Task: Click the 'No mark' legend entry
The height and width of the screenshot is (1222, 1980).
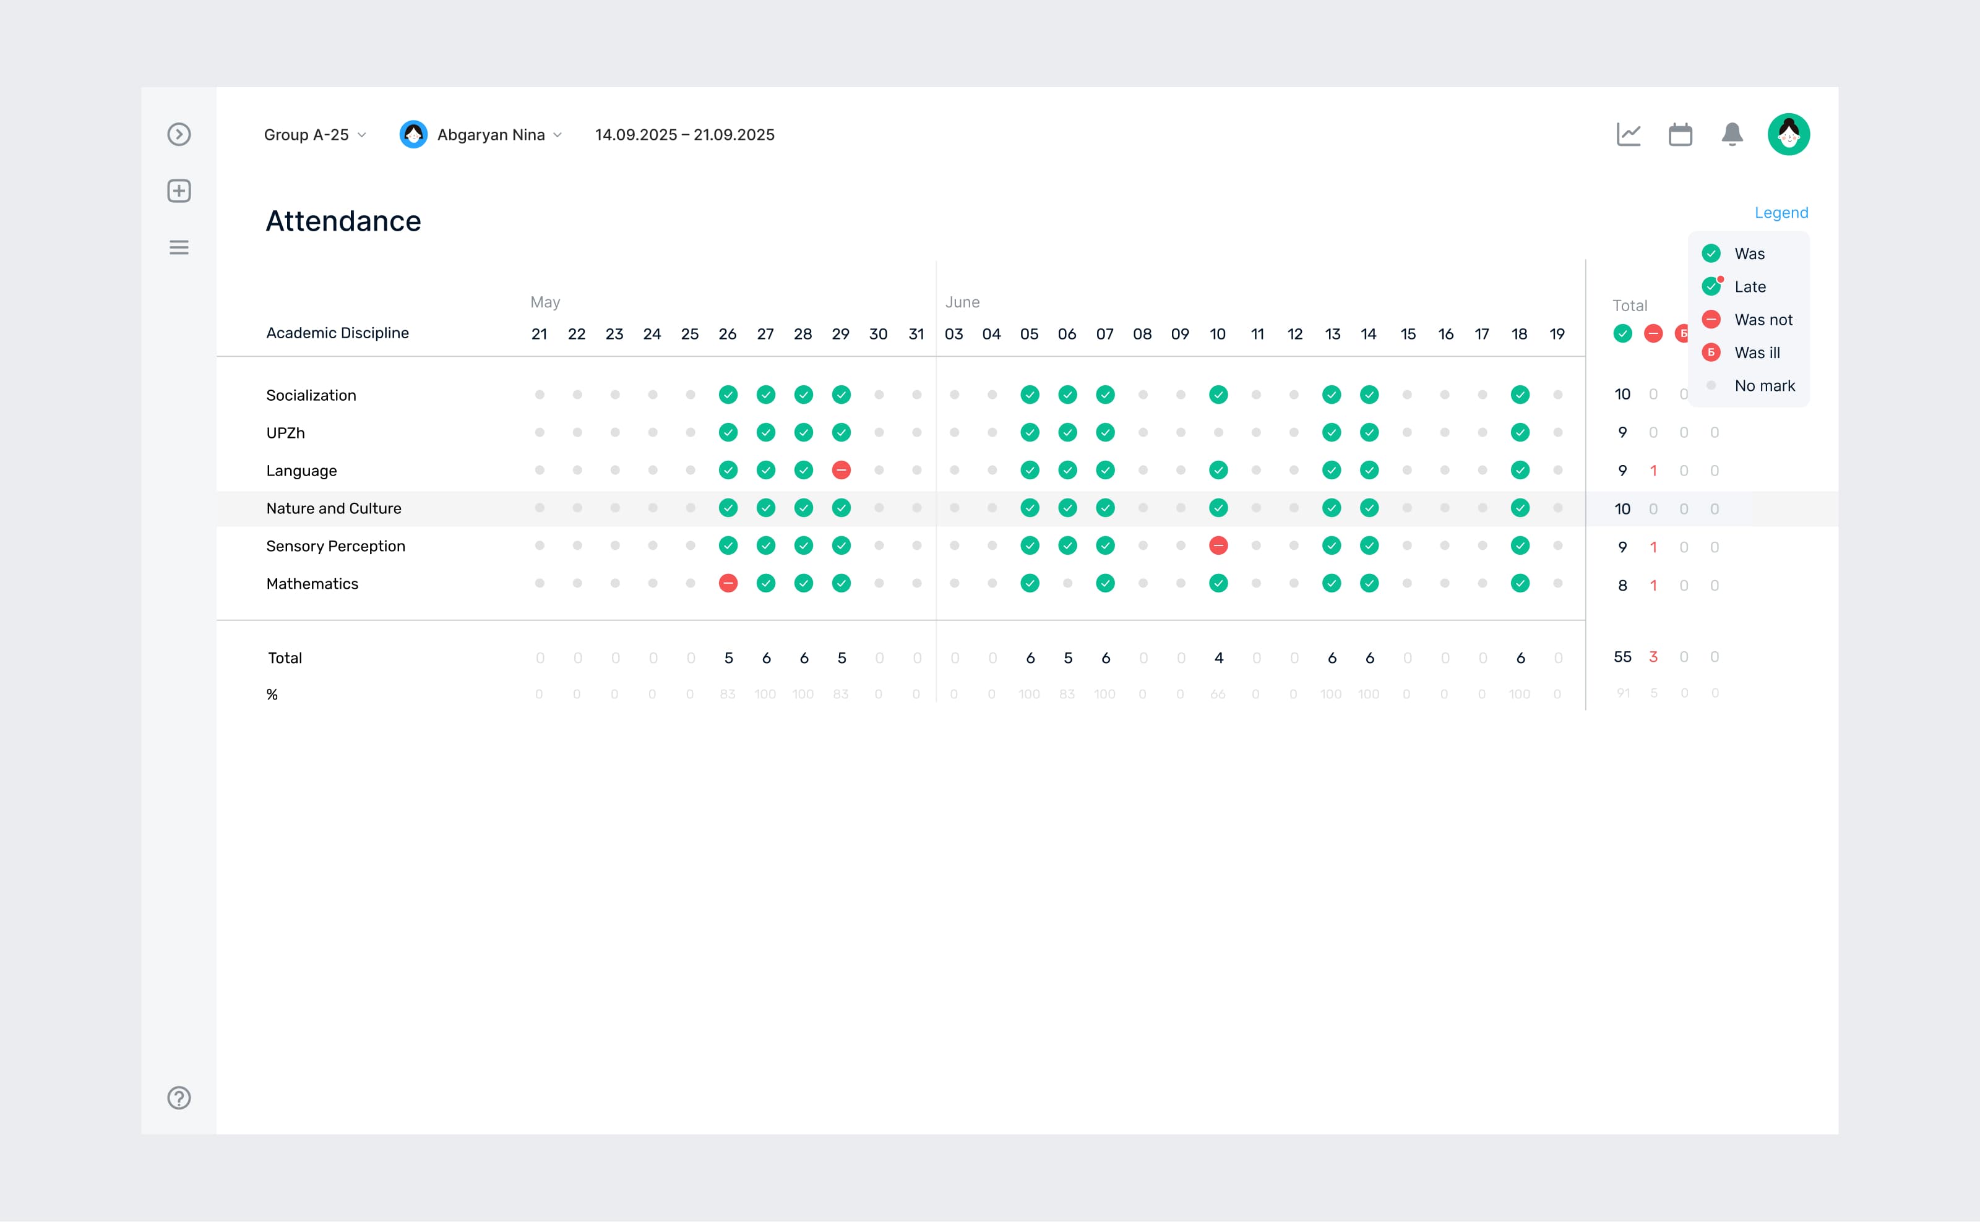Action: tap(1750, 385)
